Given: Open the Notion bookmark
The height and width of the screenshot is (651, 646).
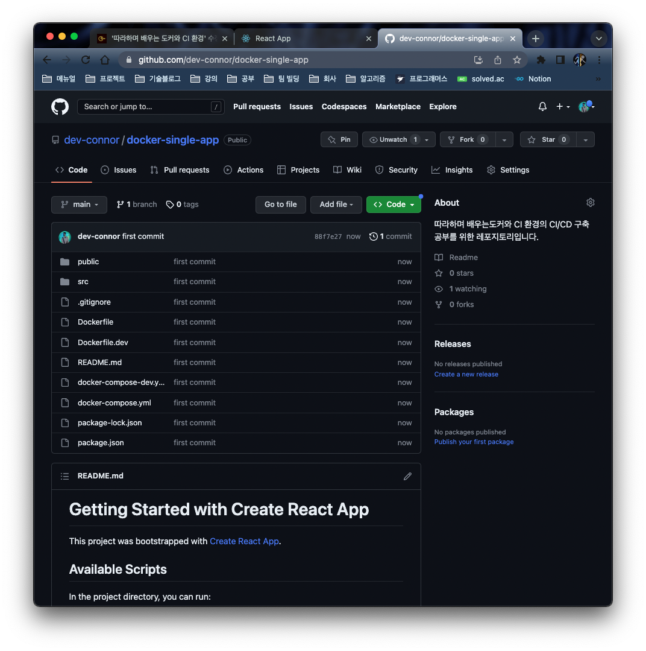Looking at the screenshot, I should (x=533, y=79).
